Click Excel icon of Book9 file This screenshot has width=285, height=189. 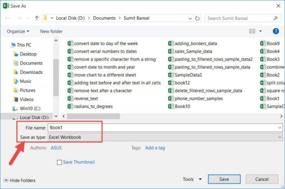(x=263, y=44)
